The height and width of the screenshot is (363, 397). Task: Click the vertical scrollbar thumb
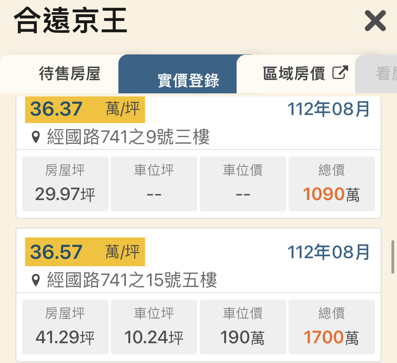pyautogui.click(x=393, y=257)
